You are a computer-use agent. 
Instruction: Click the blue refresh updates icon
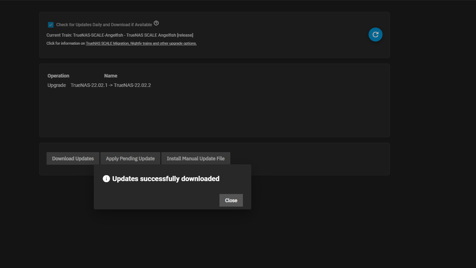tap(376, 35)
